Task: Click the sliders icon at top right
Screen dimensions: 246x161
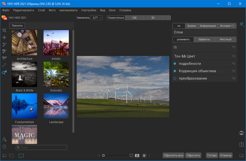Action: coord(241,24)
